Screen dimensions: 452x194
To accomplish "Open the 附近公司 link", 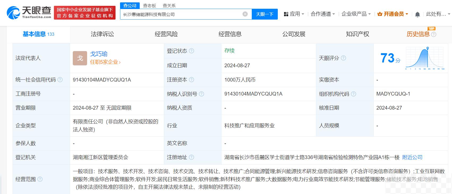I will [x=412, y=157].
